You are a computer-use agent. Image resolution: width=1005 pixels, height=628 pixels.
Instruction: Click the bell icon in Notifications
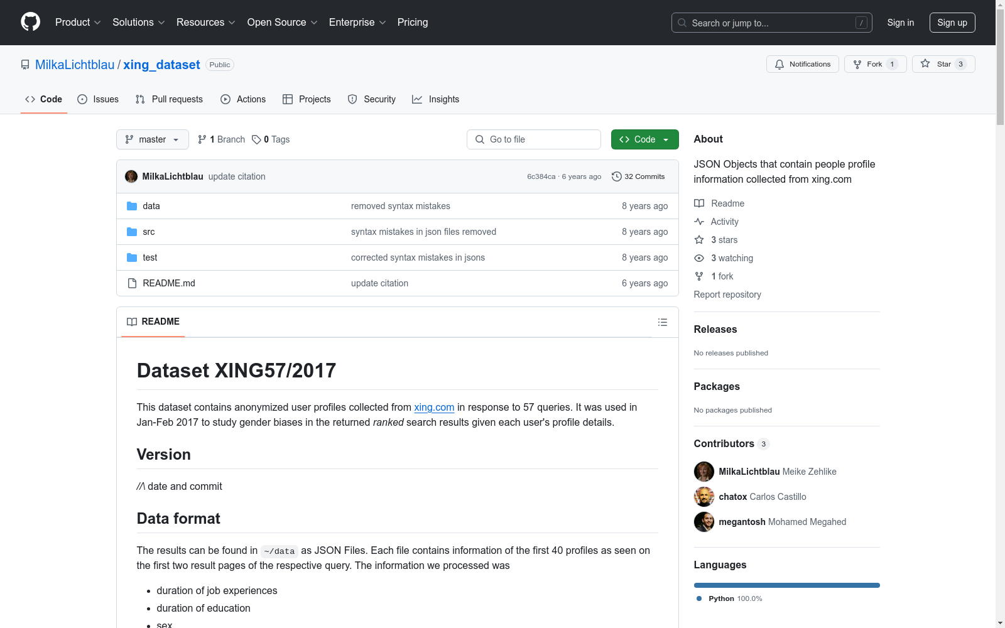[780, 64]
